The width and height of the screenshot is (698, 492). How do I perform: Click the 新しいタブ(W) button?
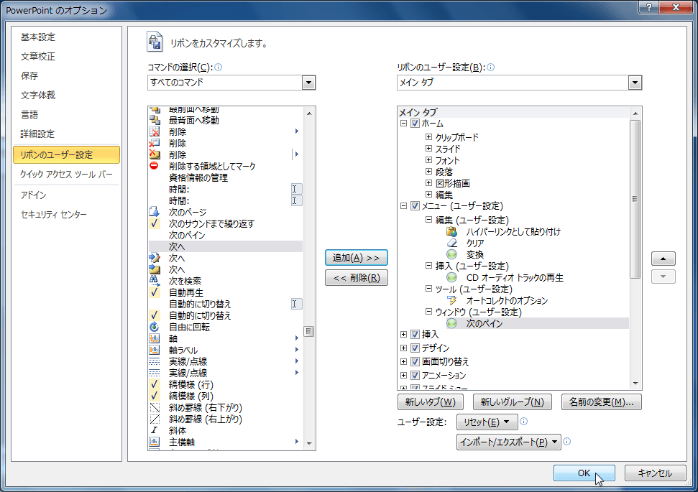tap(430, 402)
